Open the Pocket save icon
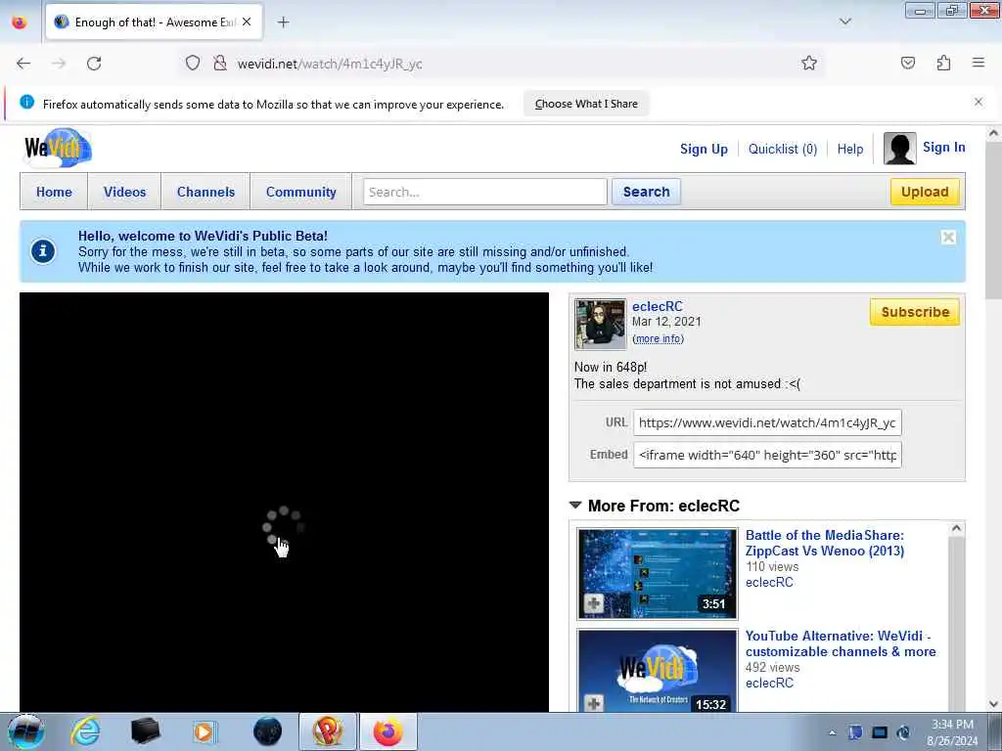Screen dimensions: 1002x751 908,63
